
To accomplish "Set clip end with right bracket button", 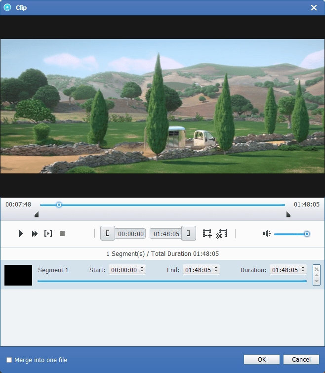I will (189, 233).
